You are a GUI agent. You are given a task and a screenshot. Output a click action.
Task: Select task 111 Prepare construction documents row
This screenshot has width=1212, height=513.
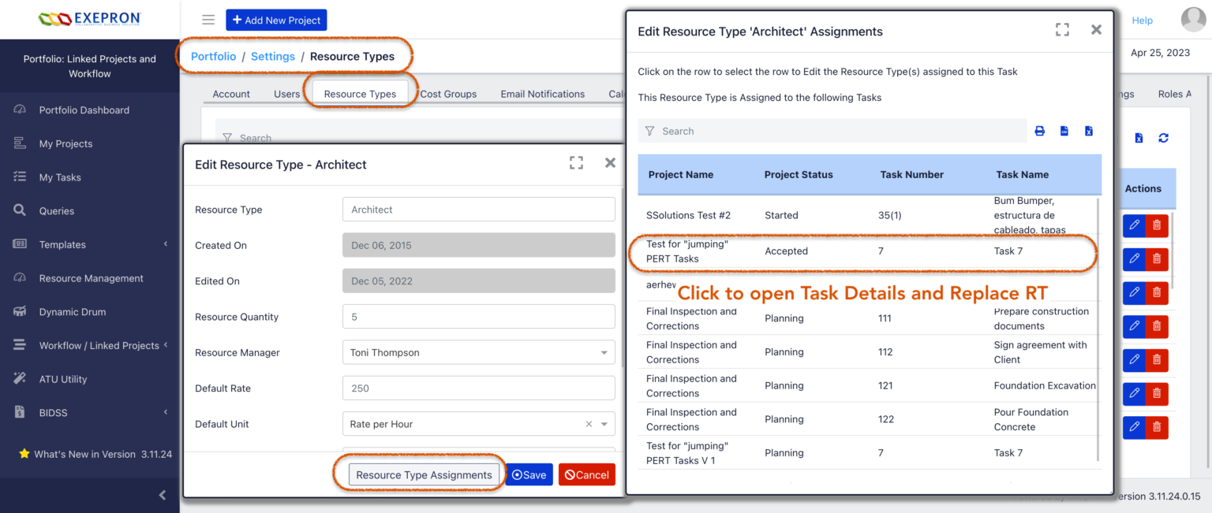coord(868,318)
